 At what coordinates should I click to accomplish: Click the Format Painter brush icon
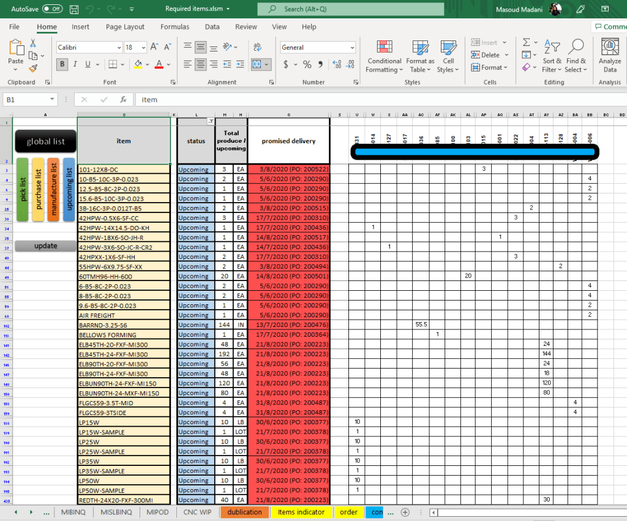tap(33, 68)
